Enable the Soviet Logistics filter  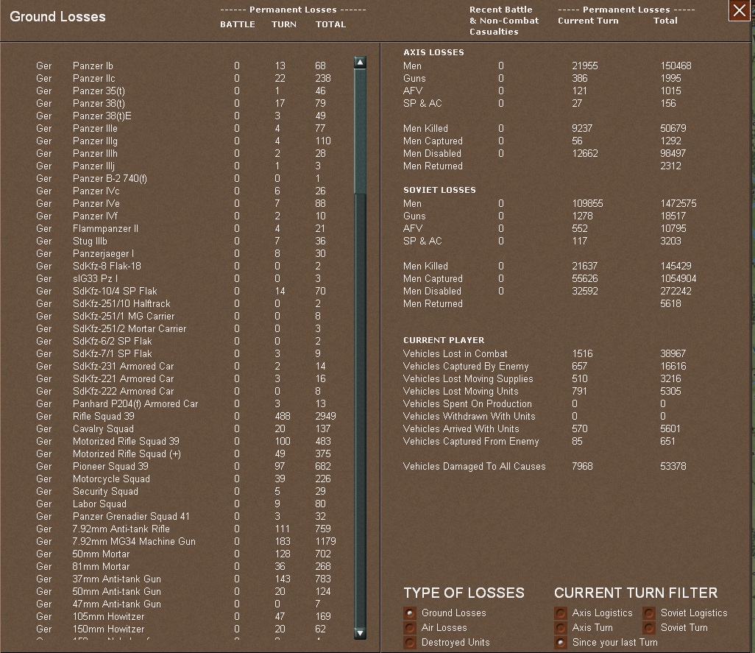tap(649, 613)
